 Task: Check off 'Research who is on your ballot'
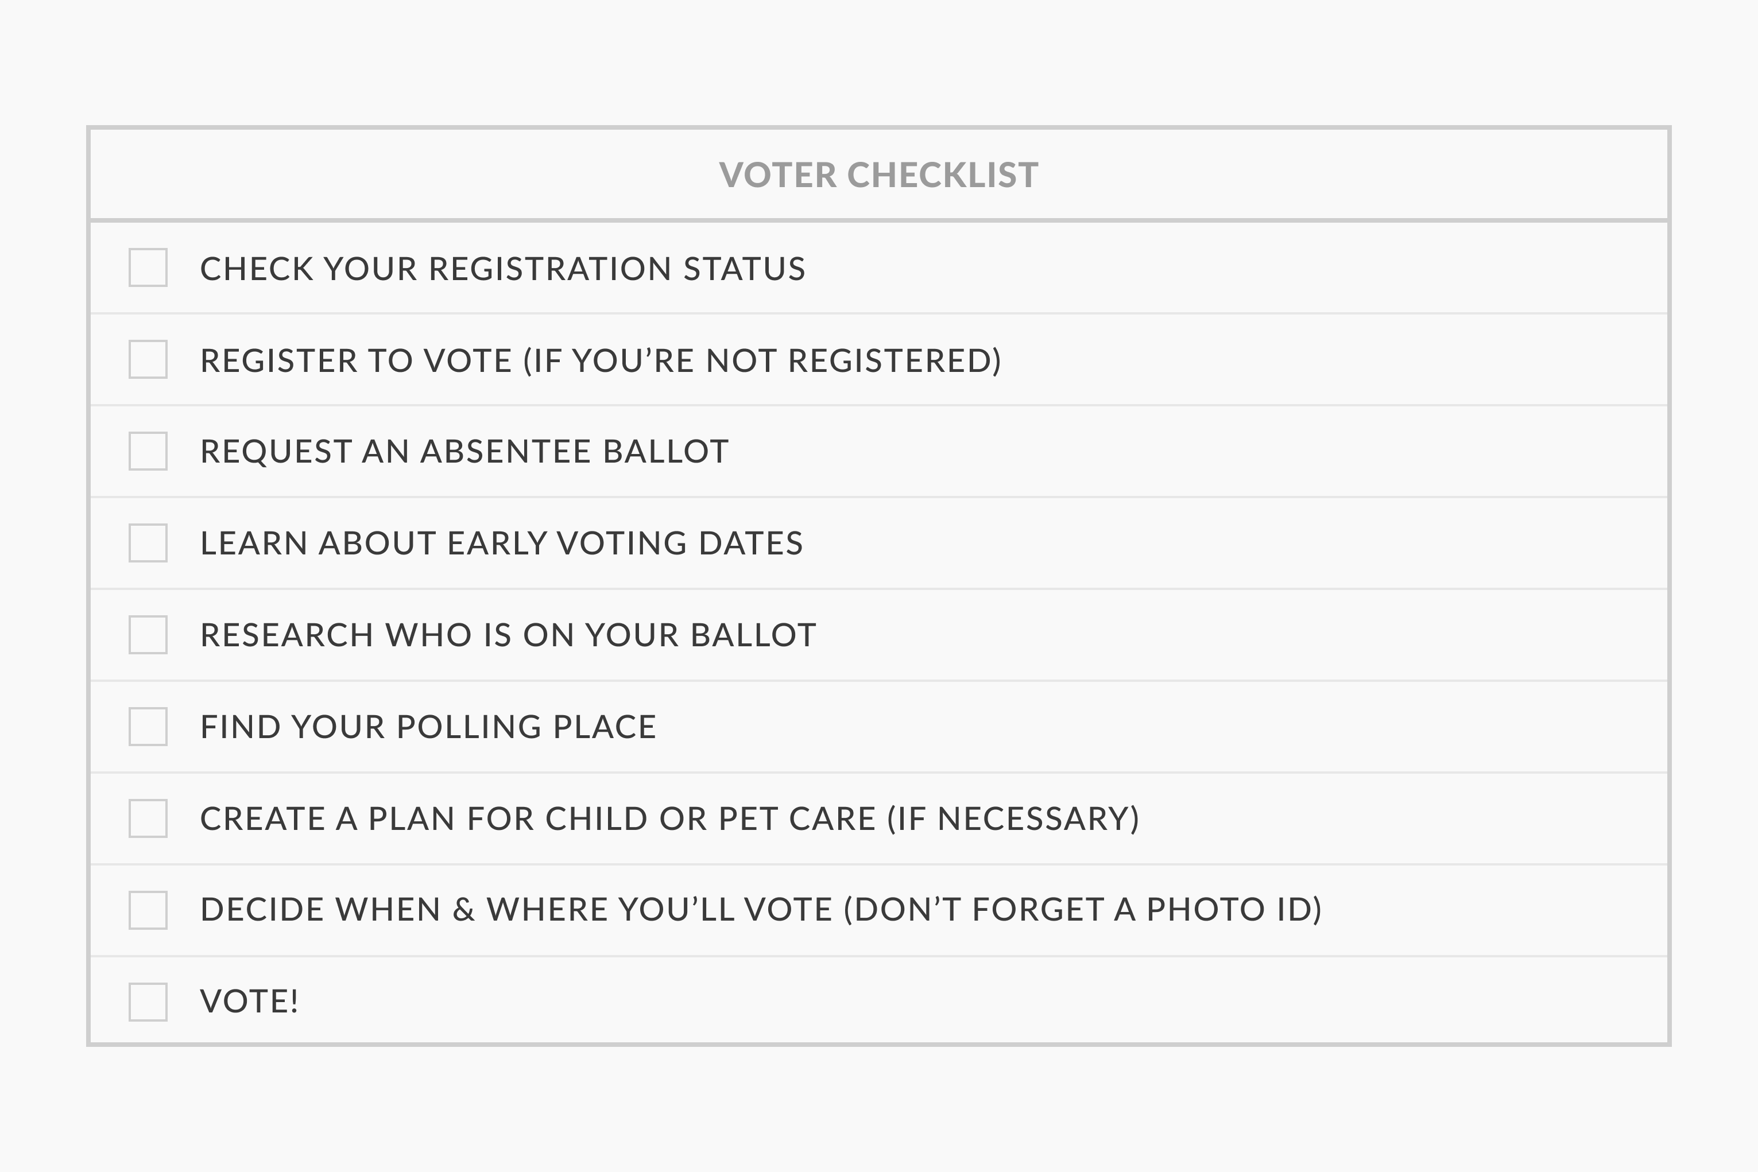[148, 635]
